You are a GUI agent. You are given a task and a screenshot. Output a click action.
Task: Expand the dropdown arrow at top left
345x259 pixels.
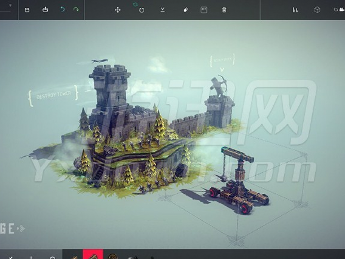[10, 6]
